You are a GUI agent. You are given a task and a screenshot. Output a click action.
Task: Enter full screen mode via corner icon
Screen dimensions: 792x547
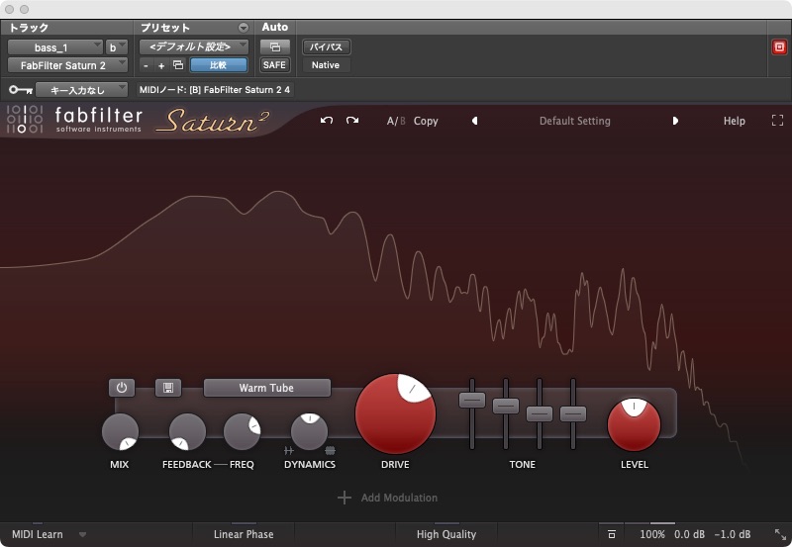coord(777,121)
